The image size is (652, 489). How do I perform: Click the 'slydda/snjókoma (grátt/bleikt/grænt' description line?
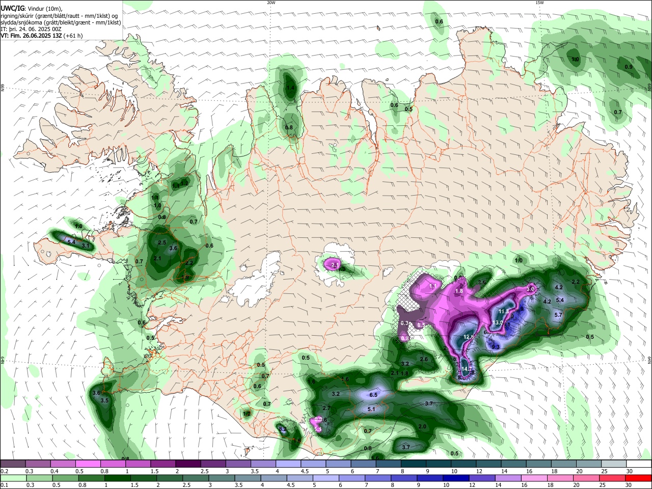61,22
